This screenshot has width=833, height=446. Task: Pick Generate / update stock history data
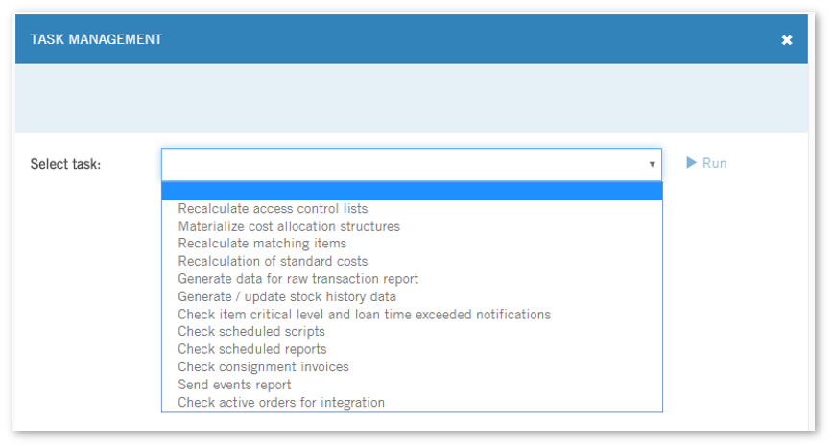click(x=413, y=296)
